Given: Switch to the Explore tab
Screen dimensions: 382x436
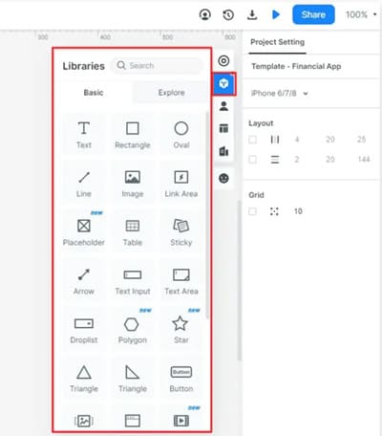Looking at the screenshot, I should click(x=172, y=93).
